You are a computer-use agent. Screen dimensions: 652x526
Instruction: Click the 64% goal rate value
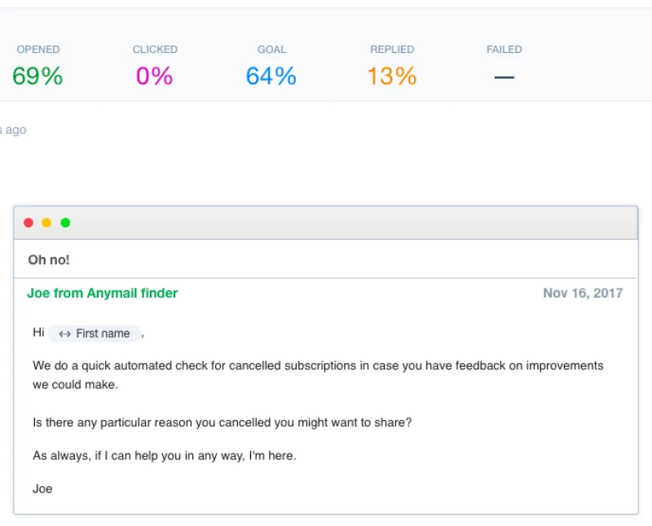click(x=271, y=77)
